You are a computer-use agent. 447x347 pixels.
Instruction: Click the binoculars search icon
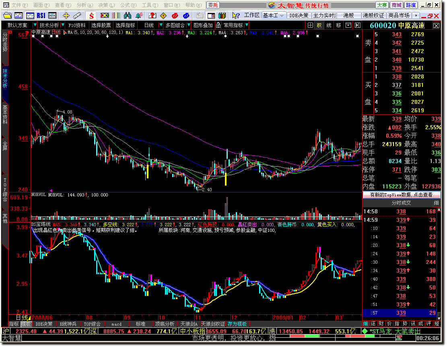point(128,15)
